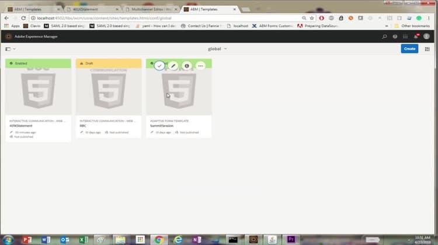Click the SummitSession template title
This screenshot has height=245, width=438.
(162, 126)
